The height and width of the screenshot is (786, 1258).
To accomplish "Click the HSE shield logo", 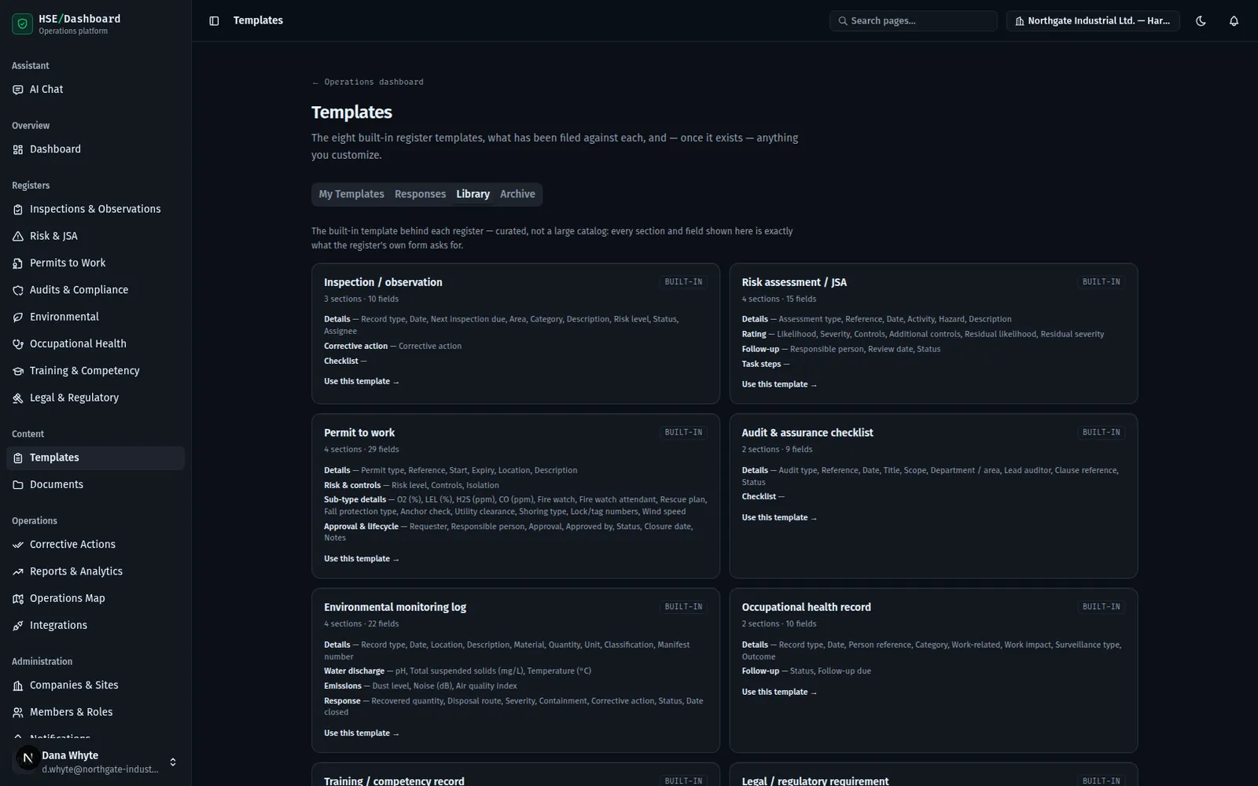I will pos(23,24).
